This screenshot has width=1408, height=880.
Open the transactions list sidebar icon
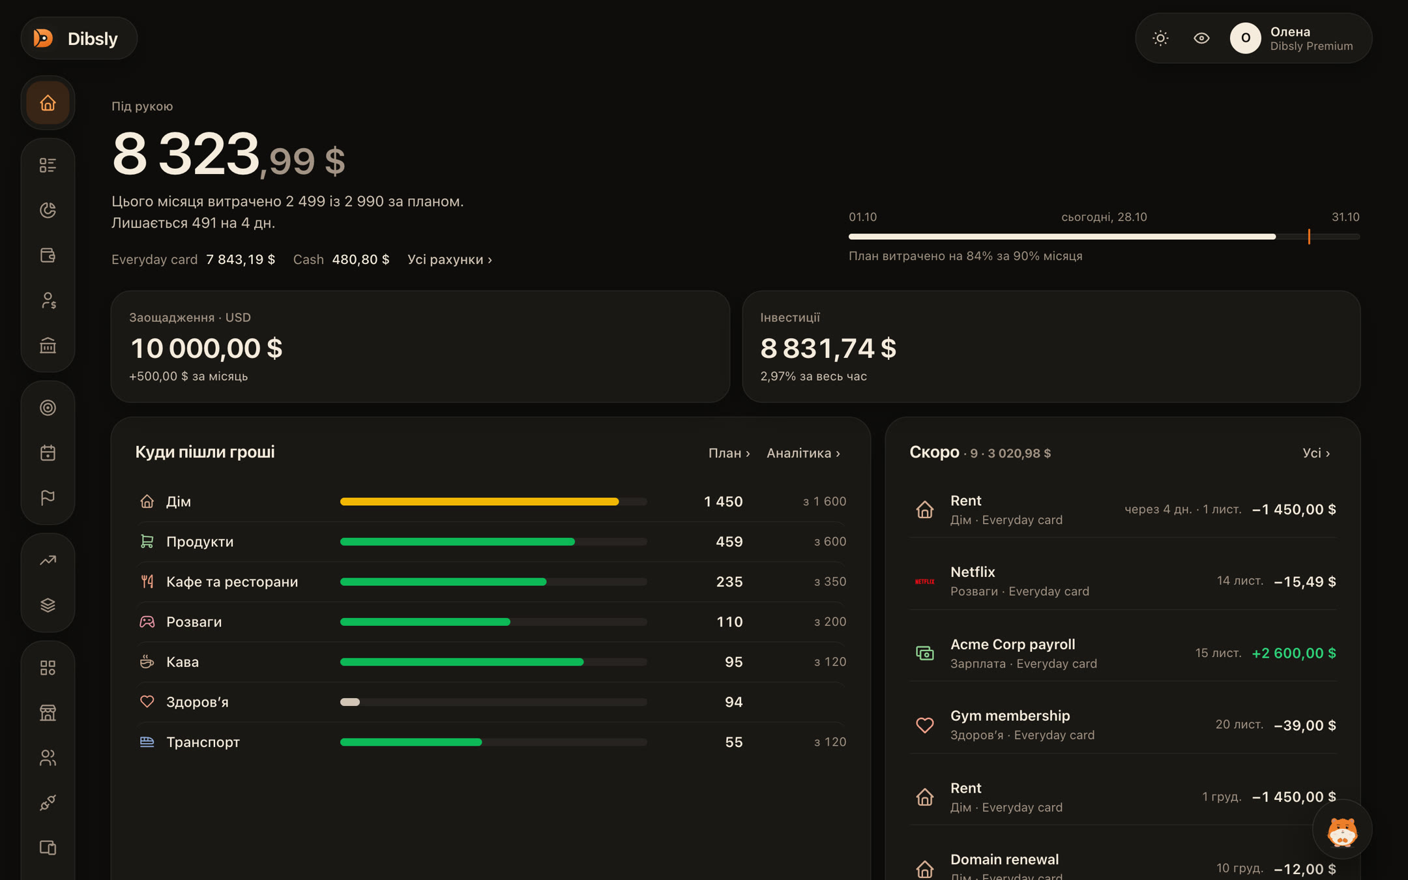(48, 166)
